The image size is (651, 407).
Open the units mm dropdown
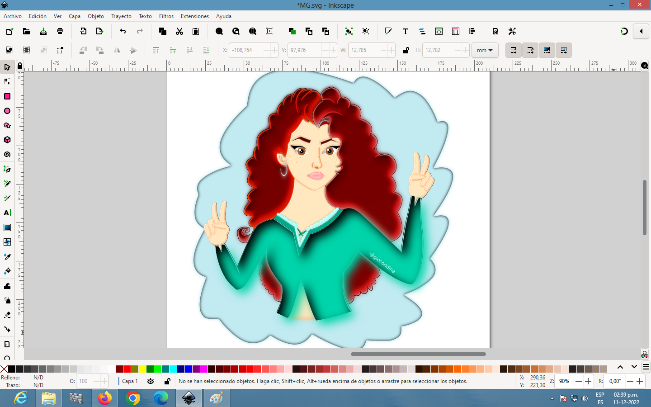[485, 50]
